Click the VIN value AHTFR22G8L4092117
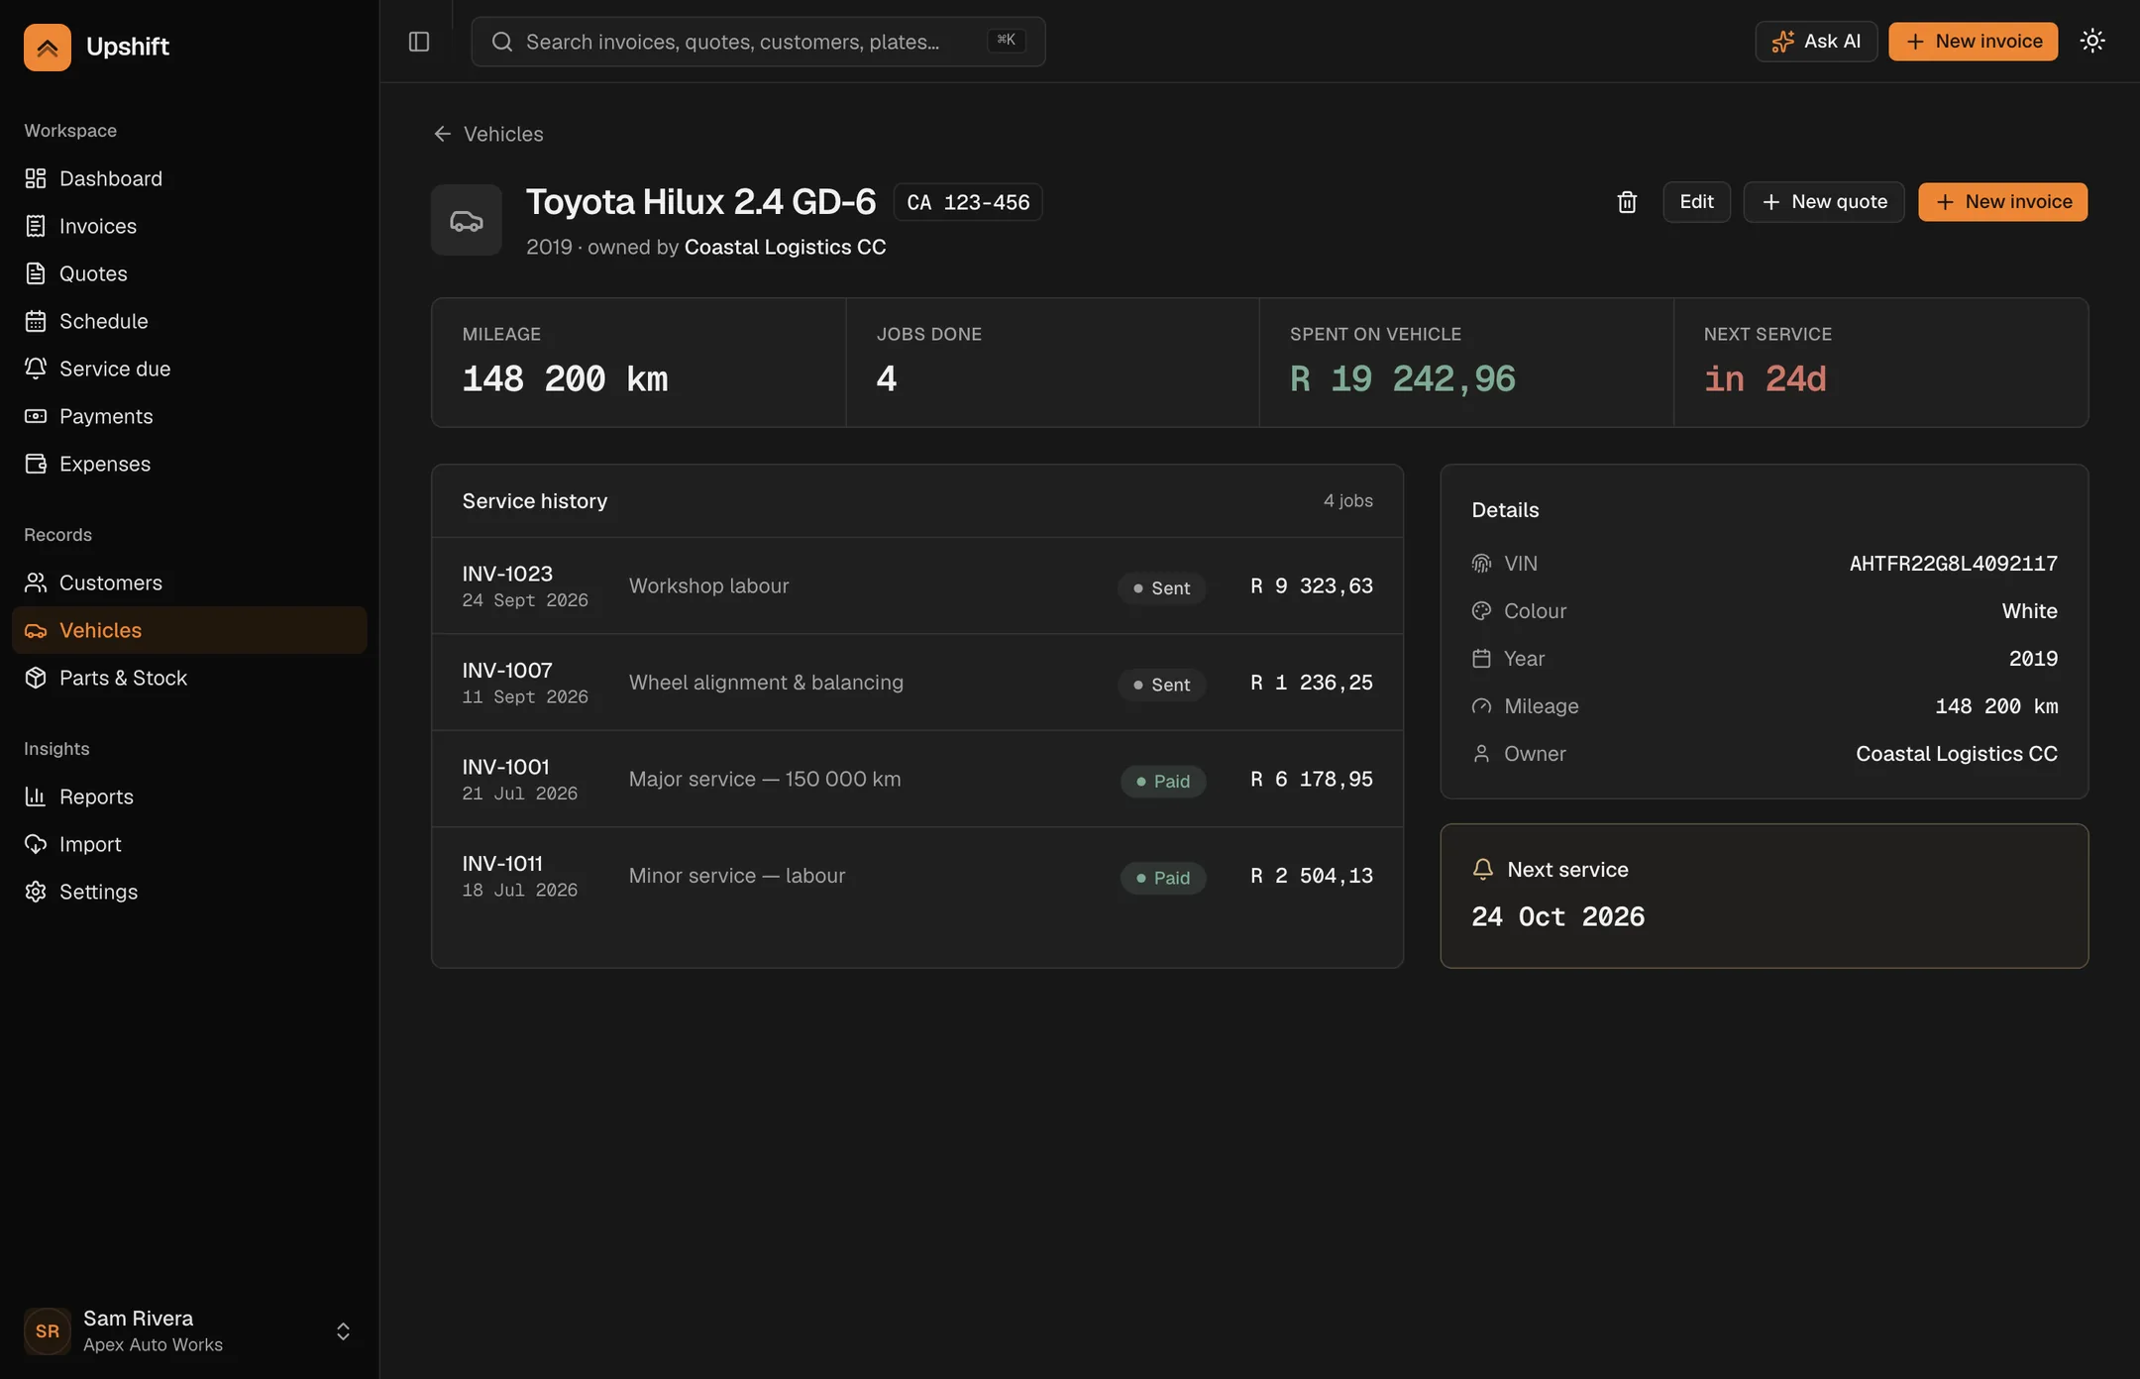The height and width of the screenshot is (1379, 2140). pyautogui.click(x=1953, y=564)
